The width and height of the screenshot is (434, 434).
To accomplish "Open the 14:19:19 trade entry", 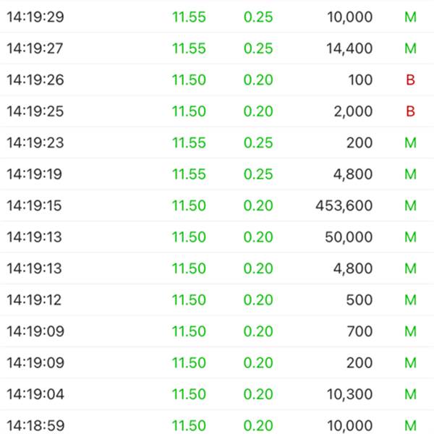I will tap(217, 174).
